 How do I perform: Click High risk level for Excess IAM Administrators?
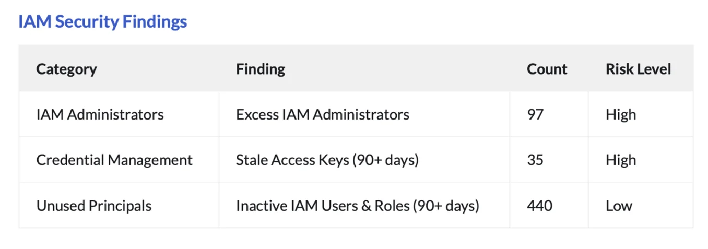point(621,114)
